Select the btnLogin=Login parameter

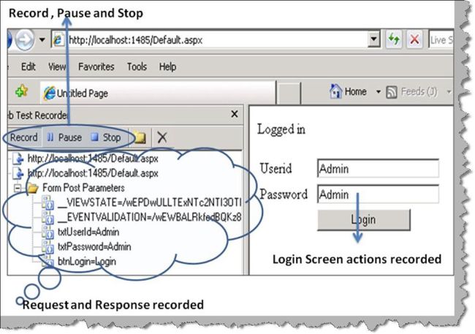[x=79, y=261]
